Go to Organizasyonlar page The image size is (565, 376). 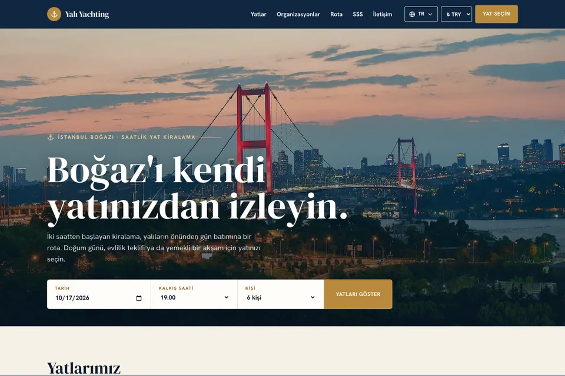pos(298,14)
